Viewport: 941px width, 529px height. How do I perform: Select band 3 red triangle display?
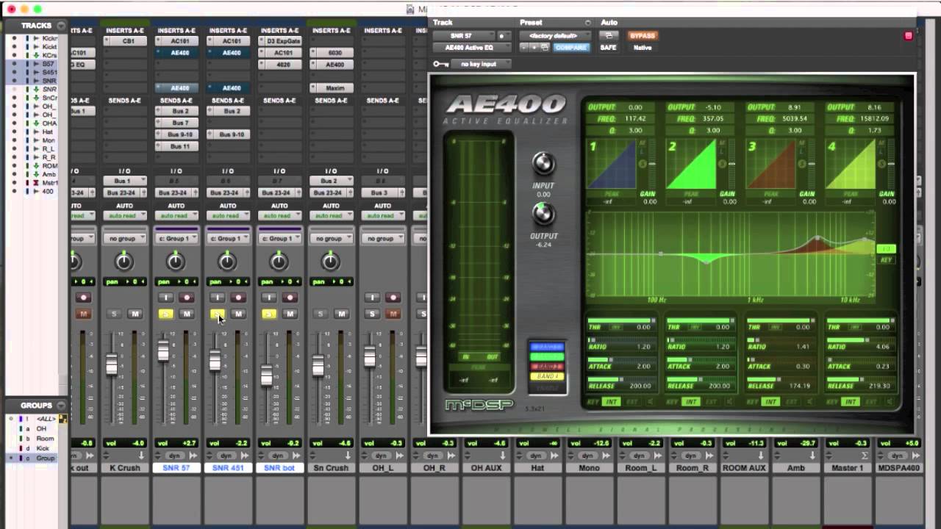[x=771, y=165]
